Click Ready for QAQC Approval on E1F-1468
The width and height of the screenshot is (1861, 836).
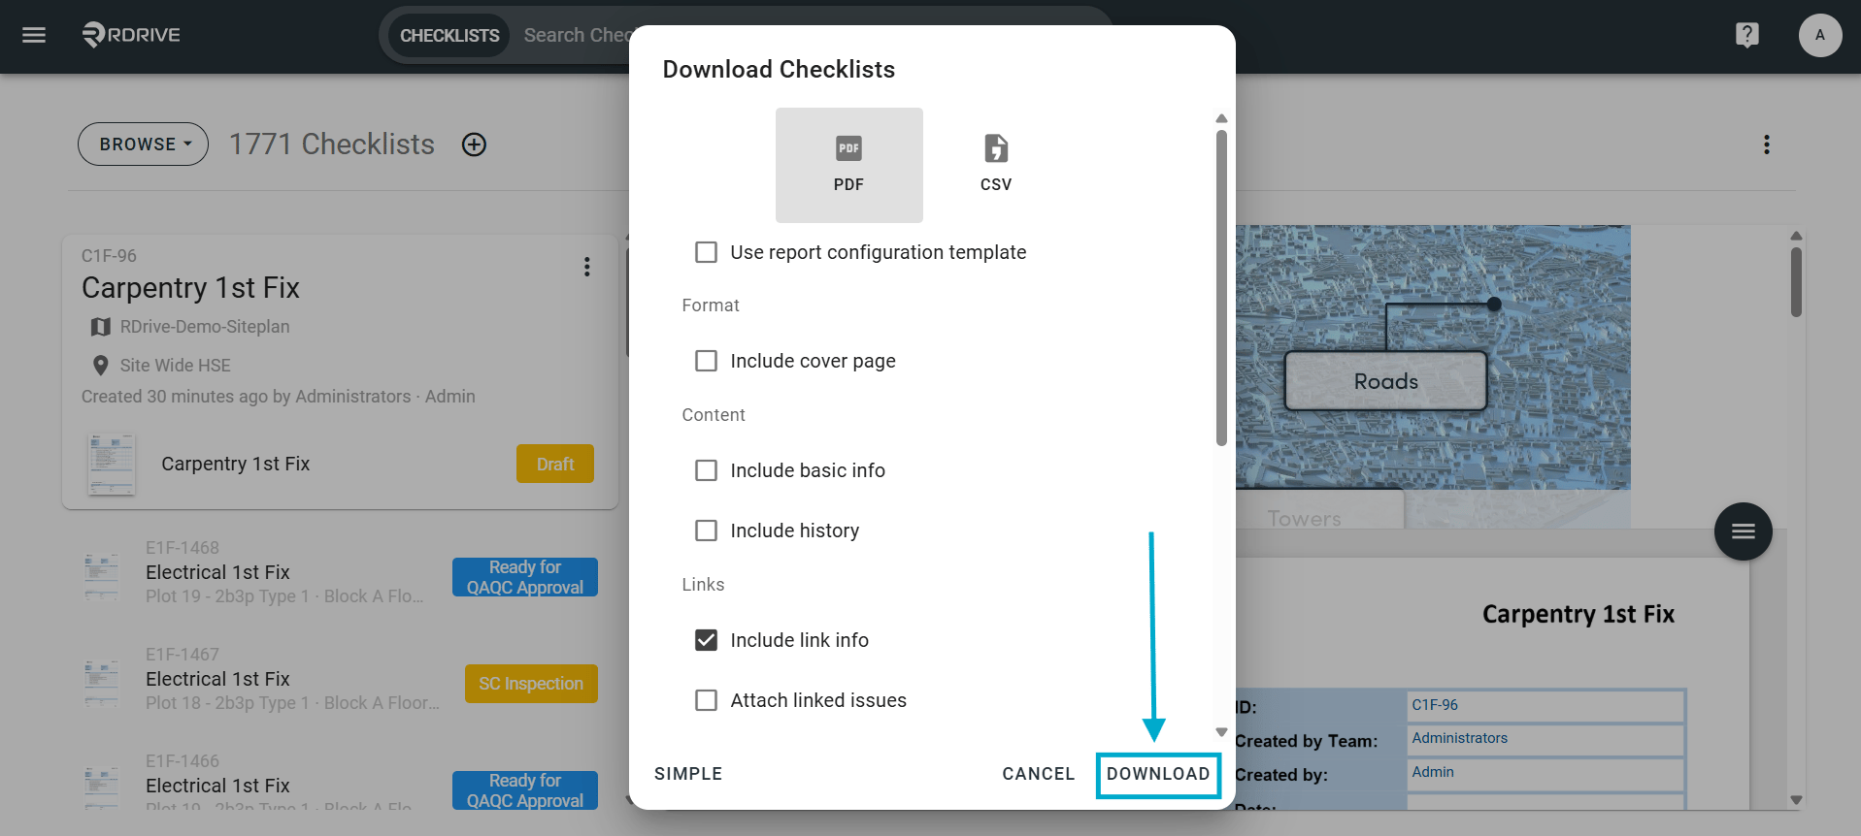(525, 577)
